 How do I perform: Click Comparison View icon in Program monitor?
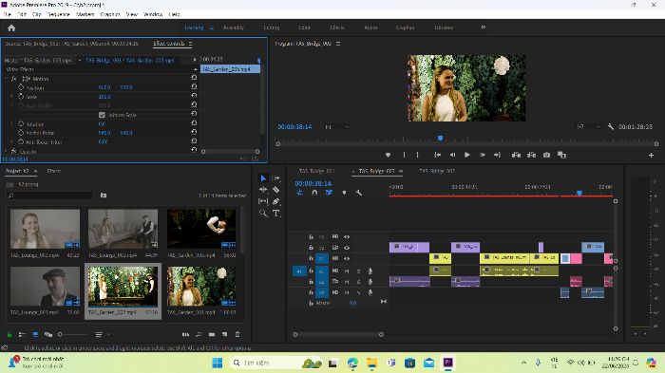tap(562, 155)
